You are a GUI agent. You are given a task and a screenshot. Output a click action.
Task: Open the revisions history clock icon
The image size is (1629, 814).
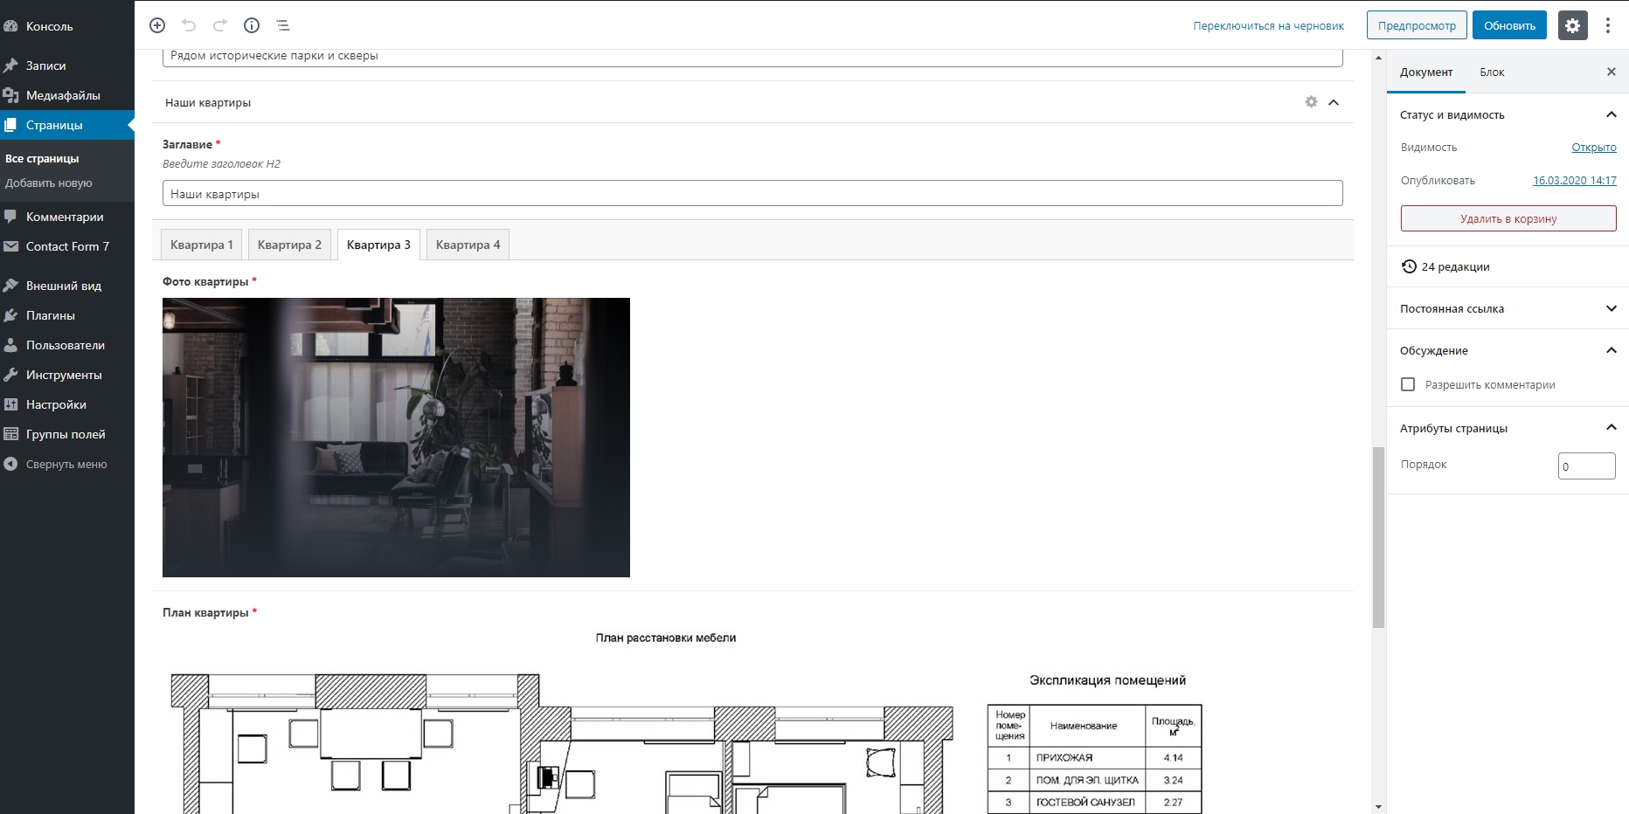1409,266
